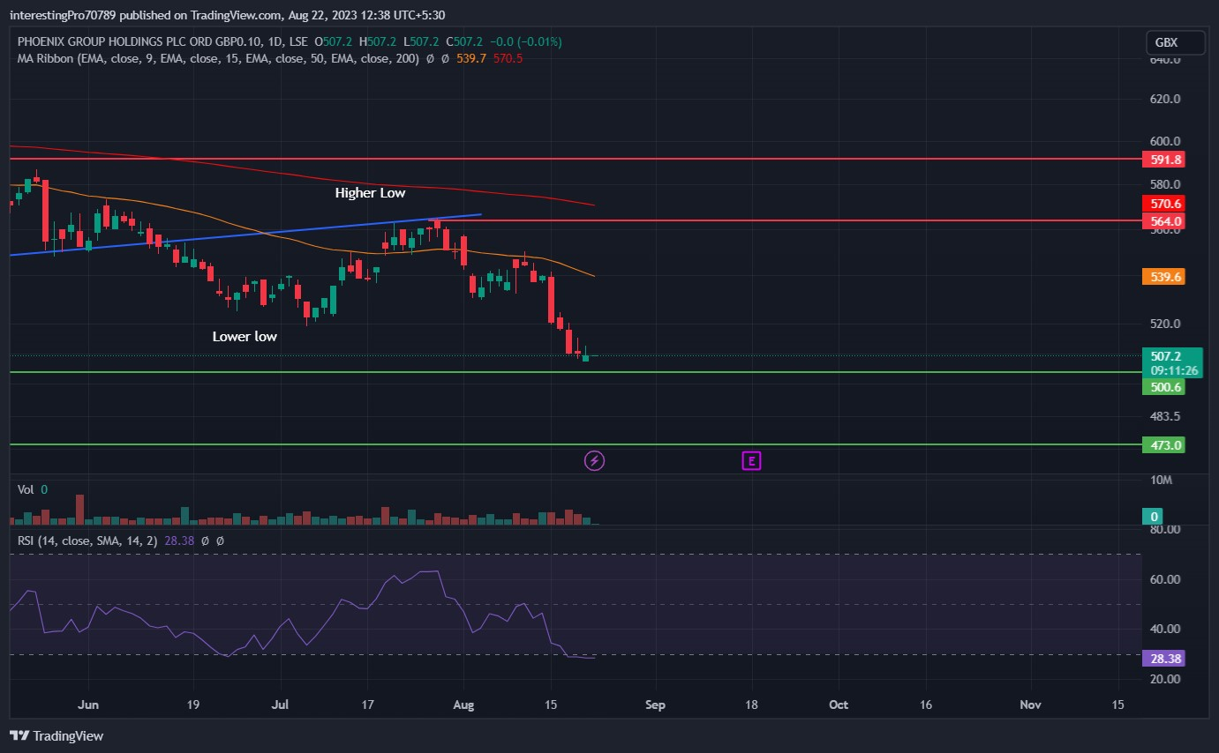The height and width of the screenshot is (753, 1219).
Task: Click the 10M volume axis label
Action: click(1163, 481)
